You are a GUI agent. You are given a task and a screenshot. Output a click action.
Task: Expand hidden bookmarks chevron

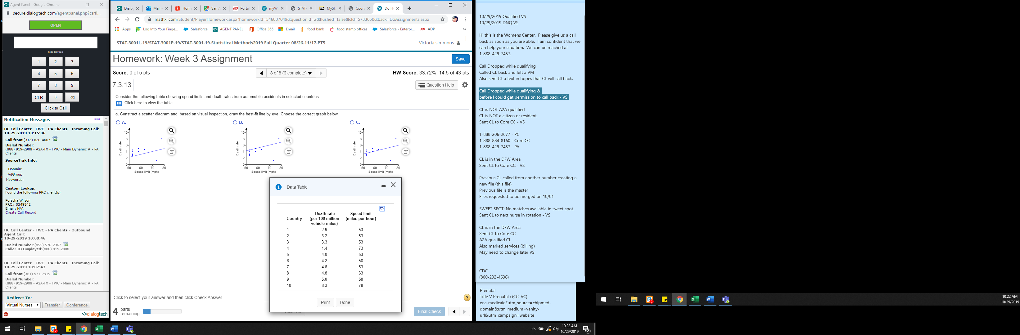click(464, 29)
